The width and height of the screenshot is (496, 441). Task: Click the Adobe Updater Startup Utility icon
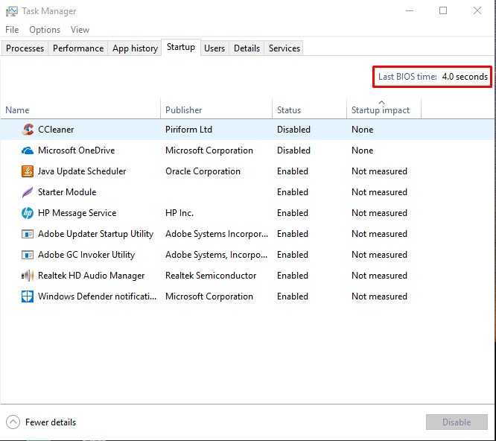28,234
